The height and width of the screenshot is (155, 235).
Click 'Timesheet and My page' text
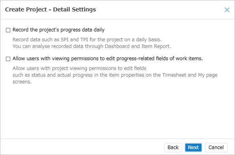tap(190, 75)
